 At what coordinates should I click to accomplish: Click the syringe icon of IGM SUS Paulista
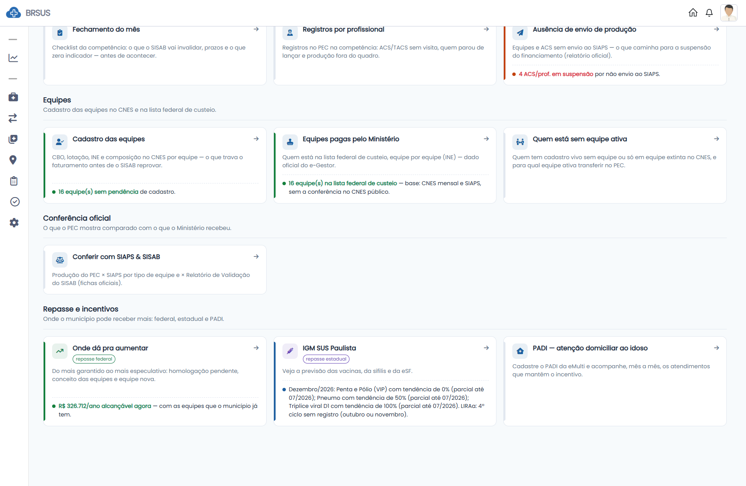pyautogui.click(x=290, y=351)
